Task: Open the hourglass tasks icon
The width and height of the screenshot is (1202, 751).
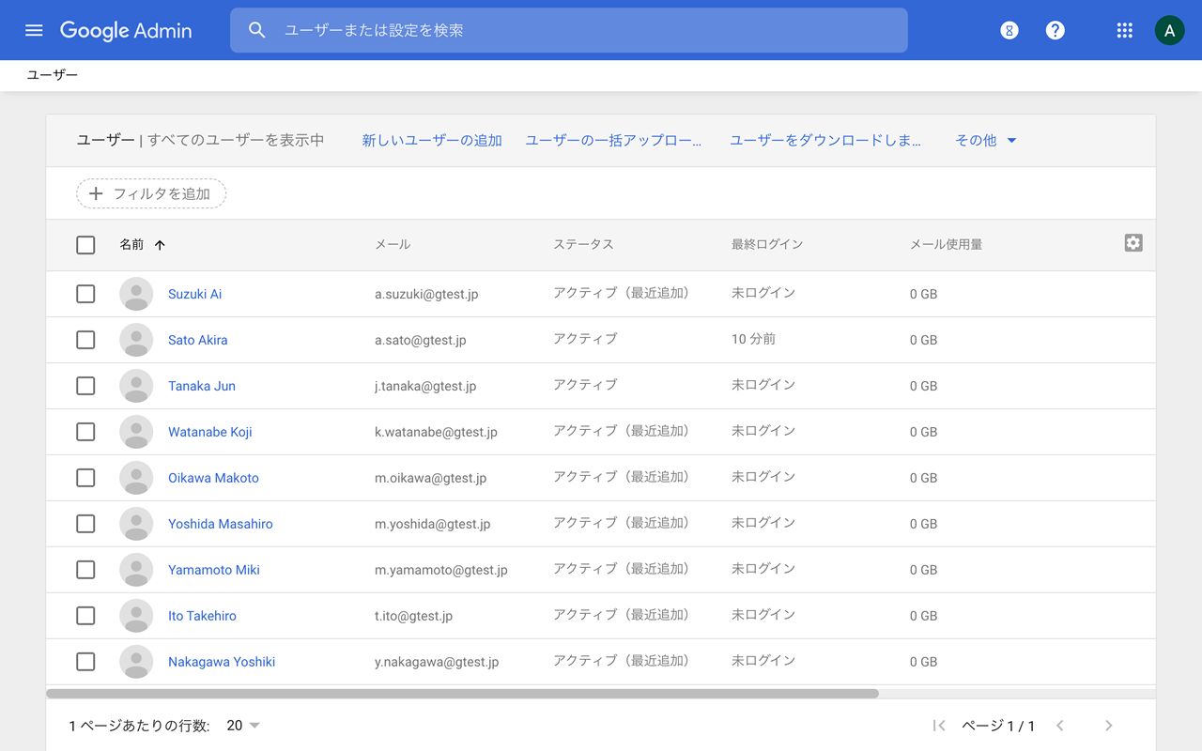Action: coord(1009,30)
